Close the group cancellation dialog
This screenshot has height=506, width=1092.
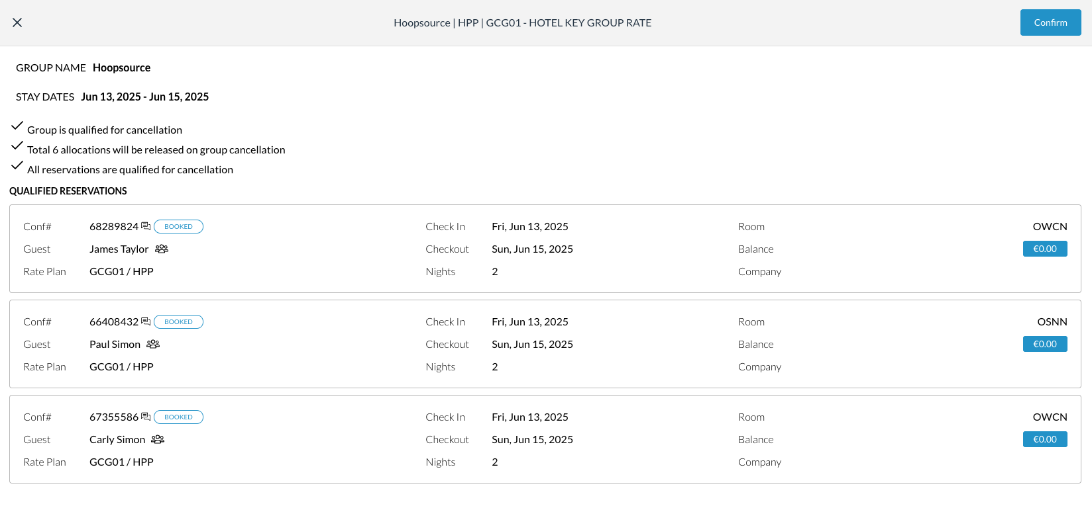[17, 22]
